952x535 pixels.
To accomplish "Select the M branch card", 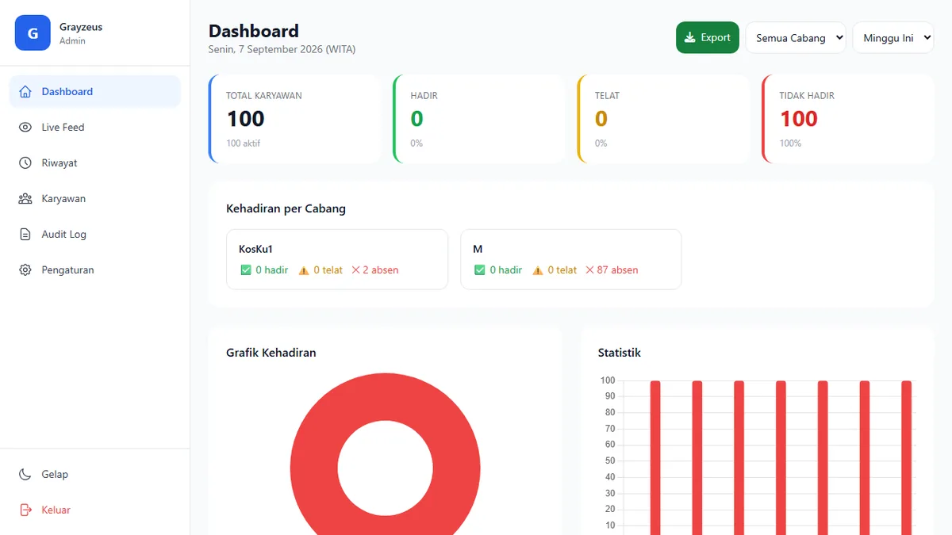I will 571,259.
